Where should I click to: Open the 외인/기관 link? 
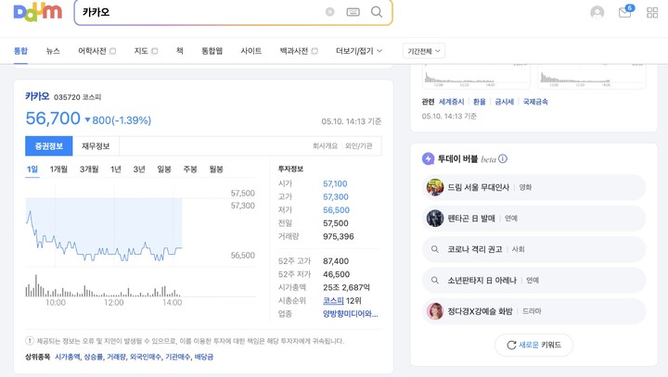point(359,146)
